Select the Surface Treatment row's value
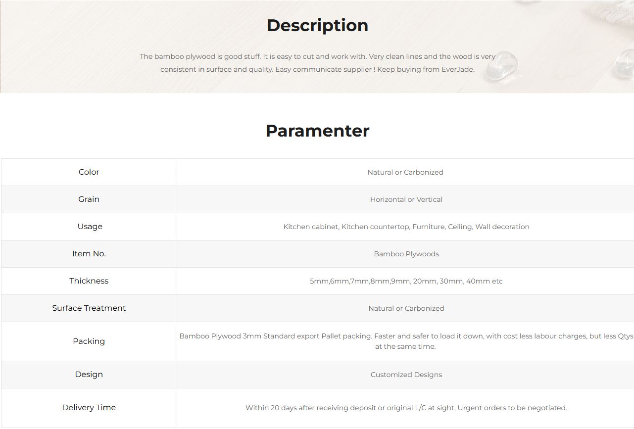The height and width of the screenshot is (429, 634). coord(406,308)
